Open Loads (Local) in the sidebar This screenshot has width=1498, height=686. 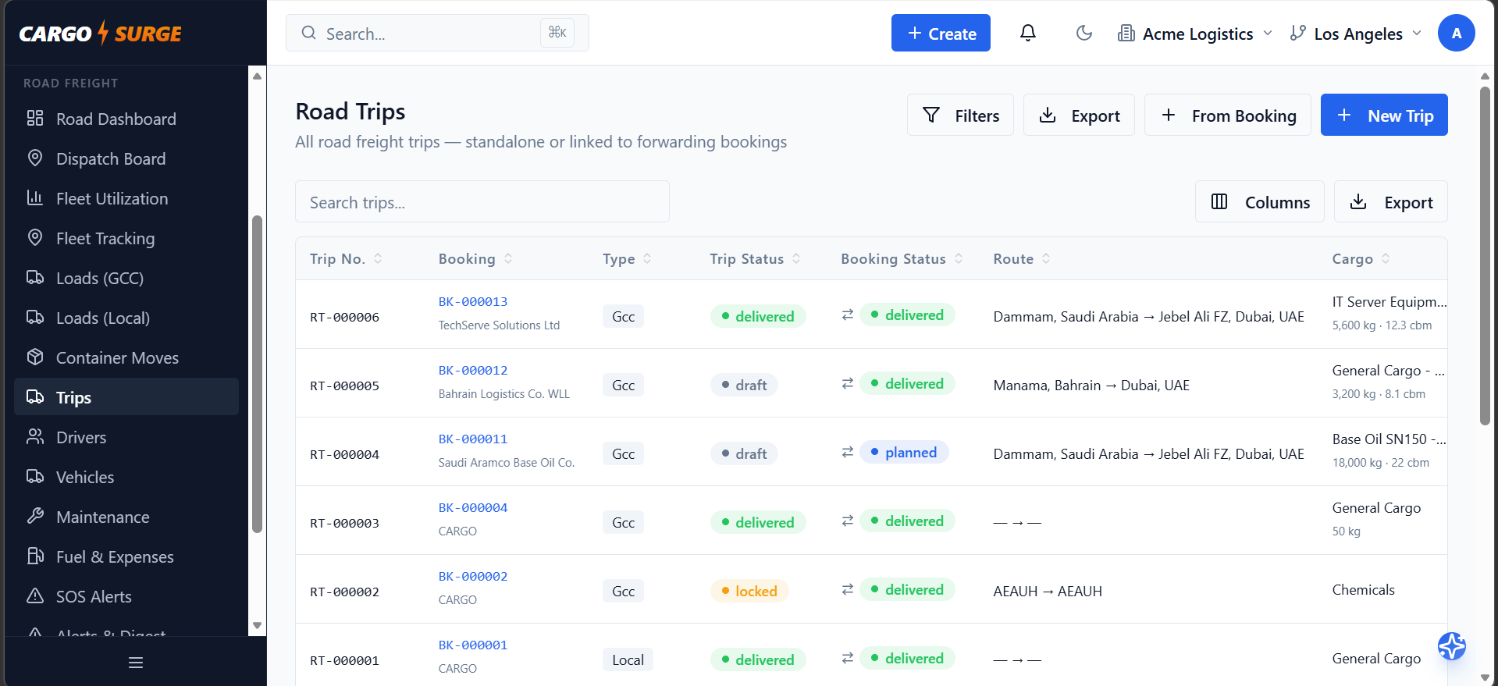tap(126, 318)
